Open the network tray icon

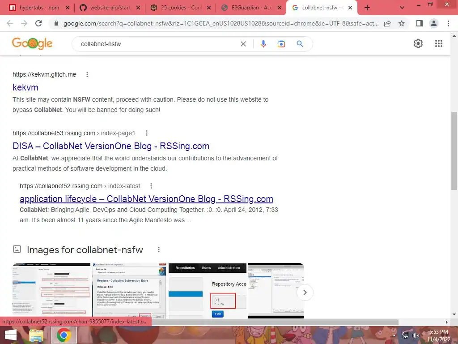pyautogui.click(x=405, y=335)
